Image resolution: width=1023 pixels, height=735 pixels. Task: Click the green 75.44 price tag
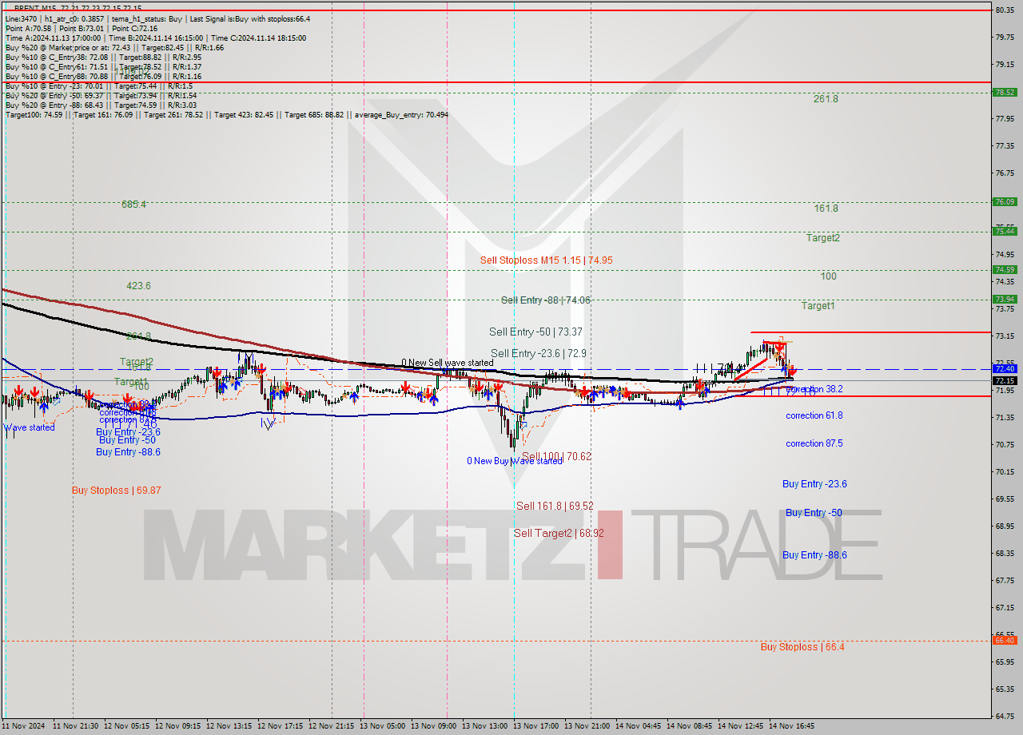tap(1004, 231)
